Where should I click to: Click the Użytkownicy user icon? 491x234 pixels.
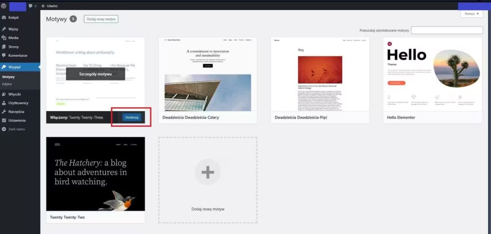tap(4, 103)
